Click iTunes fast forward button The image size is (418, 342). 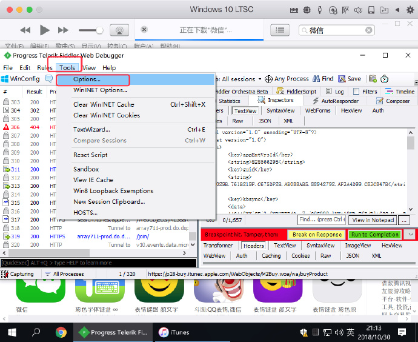coord(63,30)
